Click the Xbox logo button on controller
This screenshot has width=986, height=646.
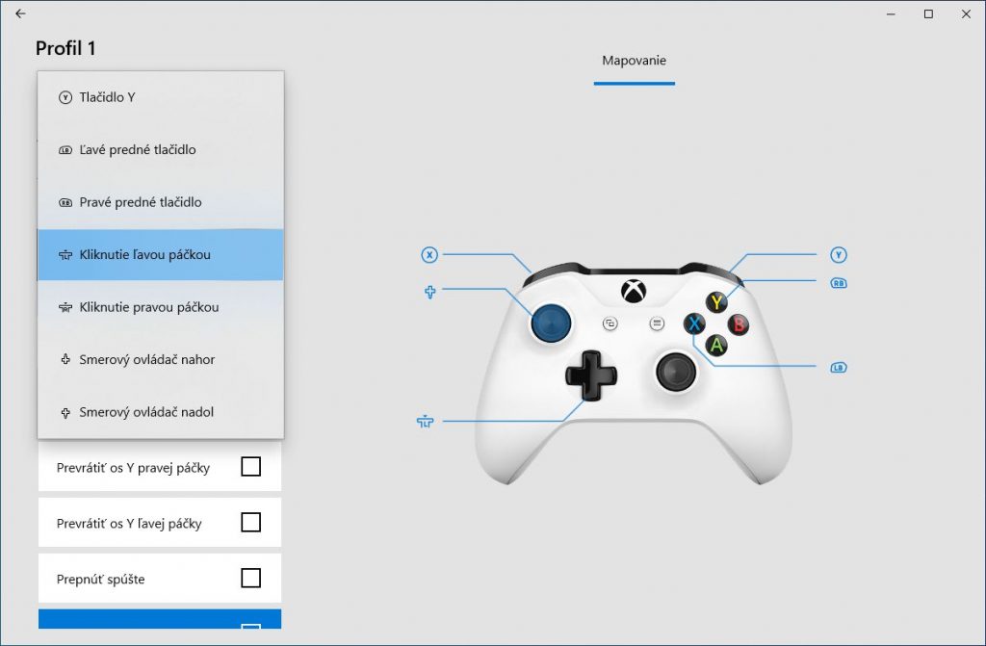[634, 292]
